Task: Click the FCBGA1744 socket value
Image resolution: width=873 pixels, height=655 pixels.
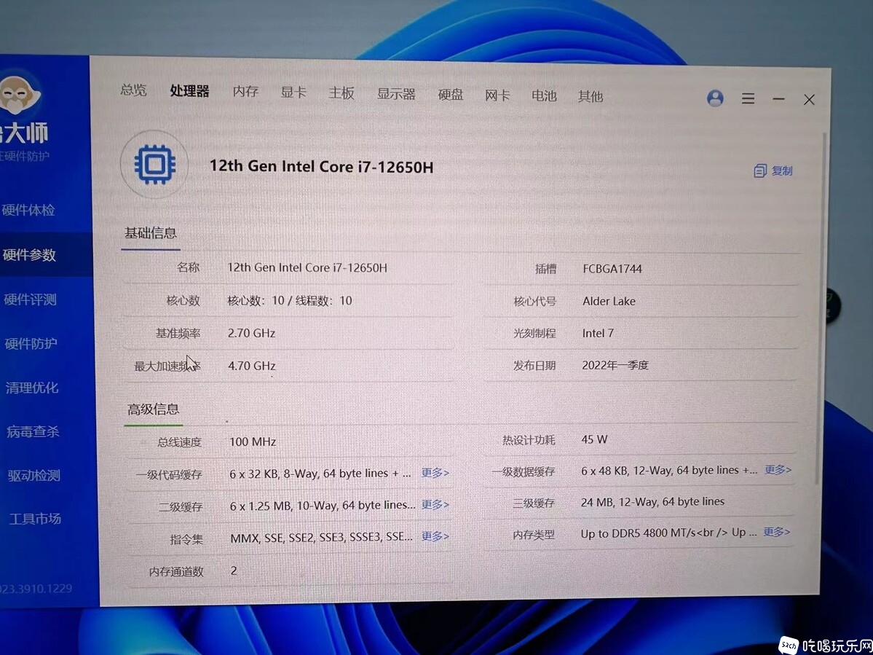Action: 612,269
